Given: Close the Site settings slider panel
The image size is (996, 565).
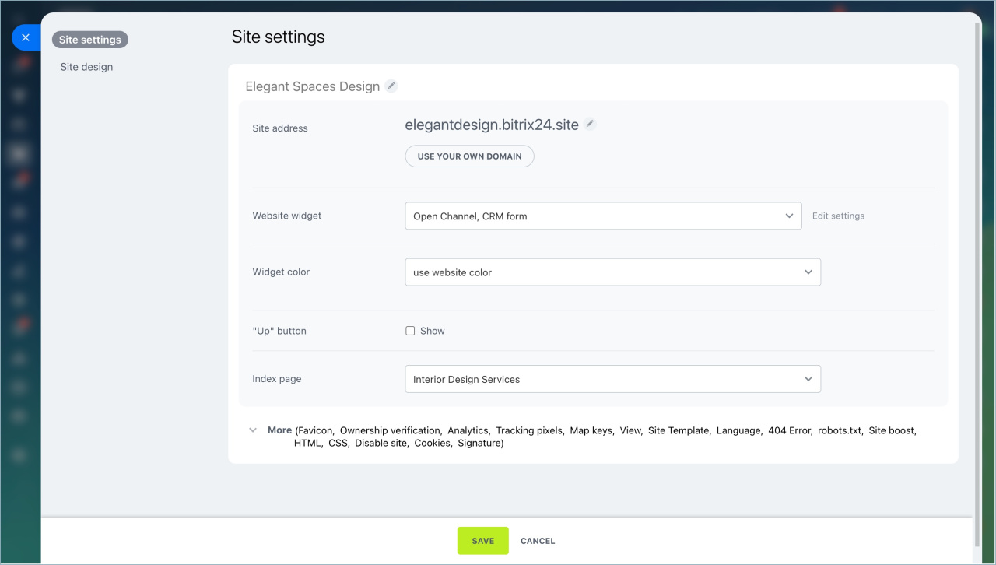Looking at the screenshot, I should click(x=26, y=37).
